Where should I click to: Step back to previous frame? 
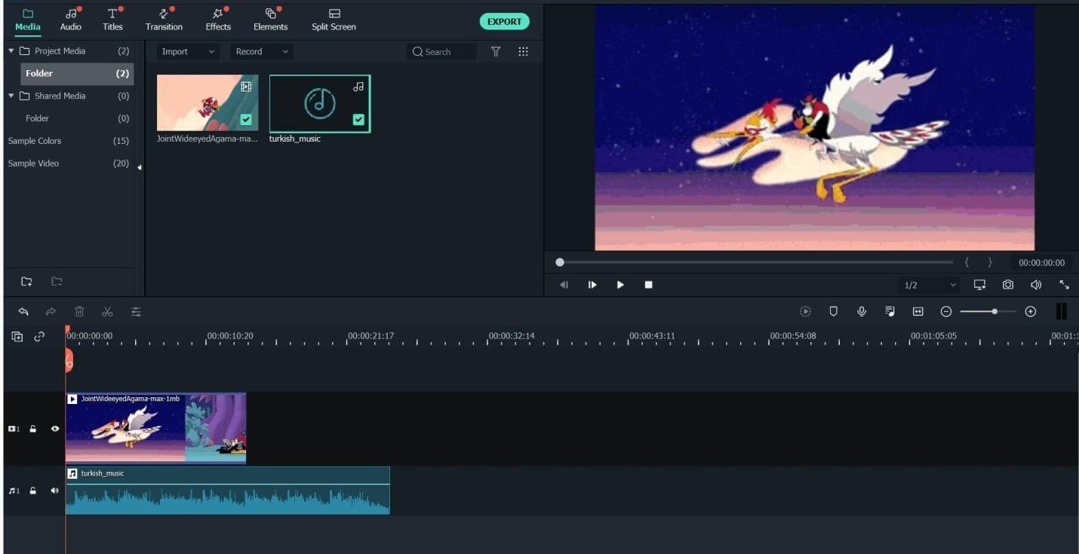(x=564, y=284)
